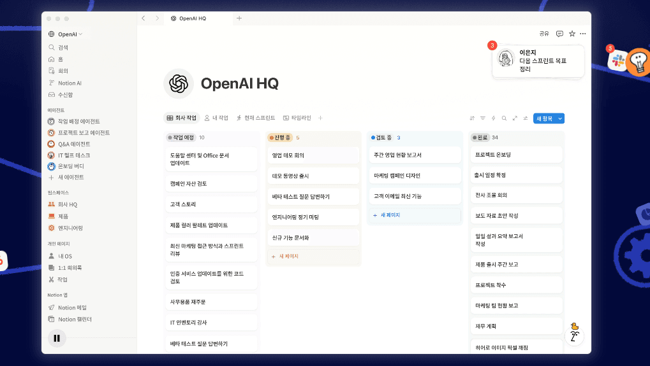Viewport: 650px width, 366px height.
Task: Add a 새 에이전트 in the sidebar
Action: tap(66, 178)
